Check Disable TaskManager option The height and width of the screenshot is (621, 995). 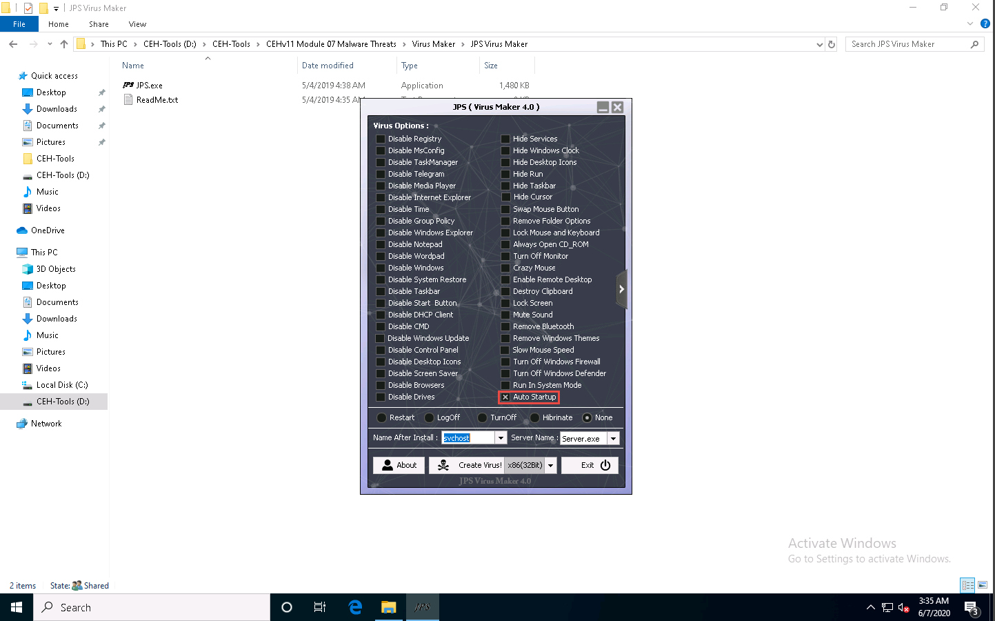[x=381, y=162]
